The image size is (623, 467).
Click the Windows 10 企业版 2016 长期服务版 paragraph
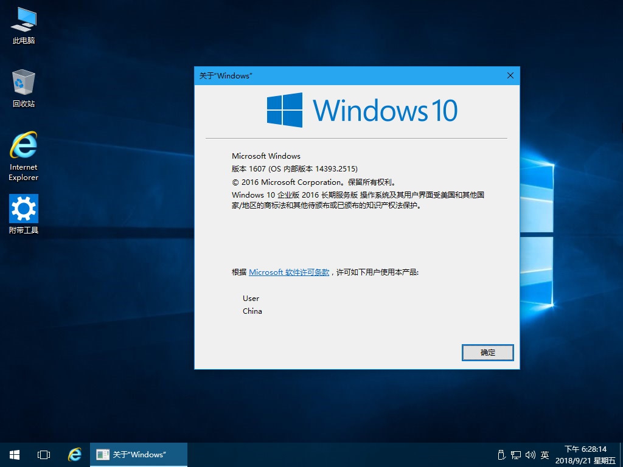(358, 200)
